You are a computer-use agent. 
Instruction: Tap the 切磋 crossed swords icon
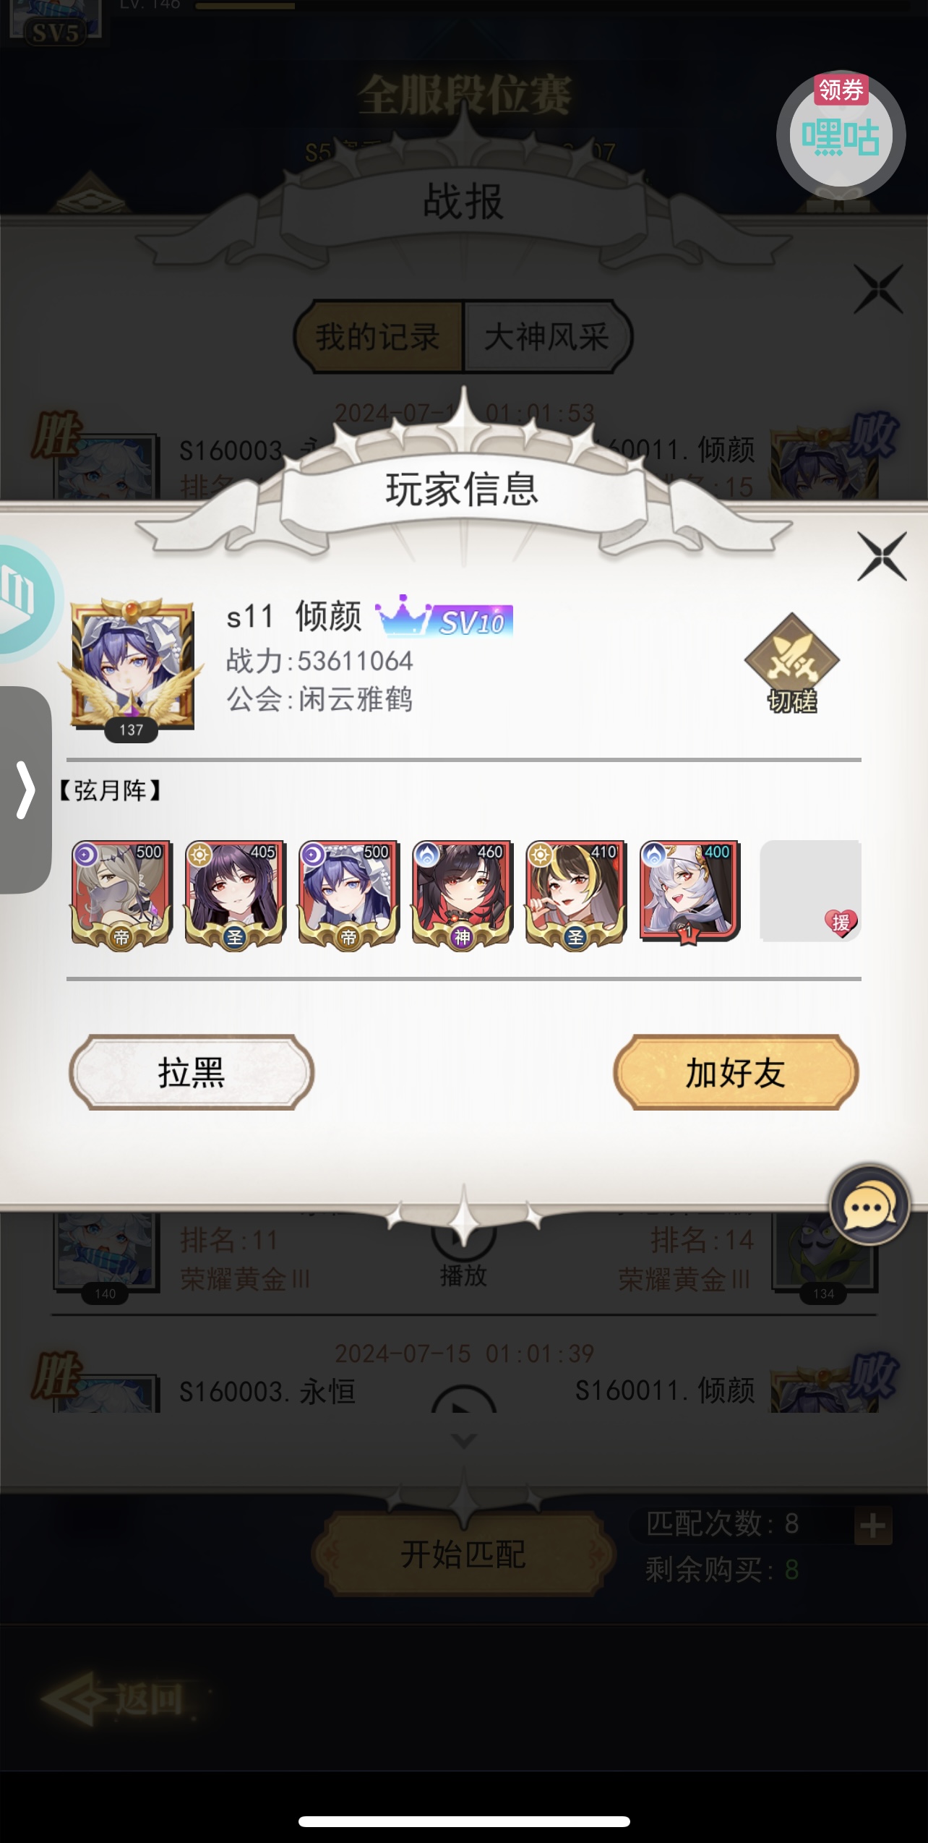click(792, 663)
